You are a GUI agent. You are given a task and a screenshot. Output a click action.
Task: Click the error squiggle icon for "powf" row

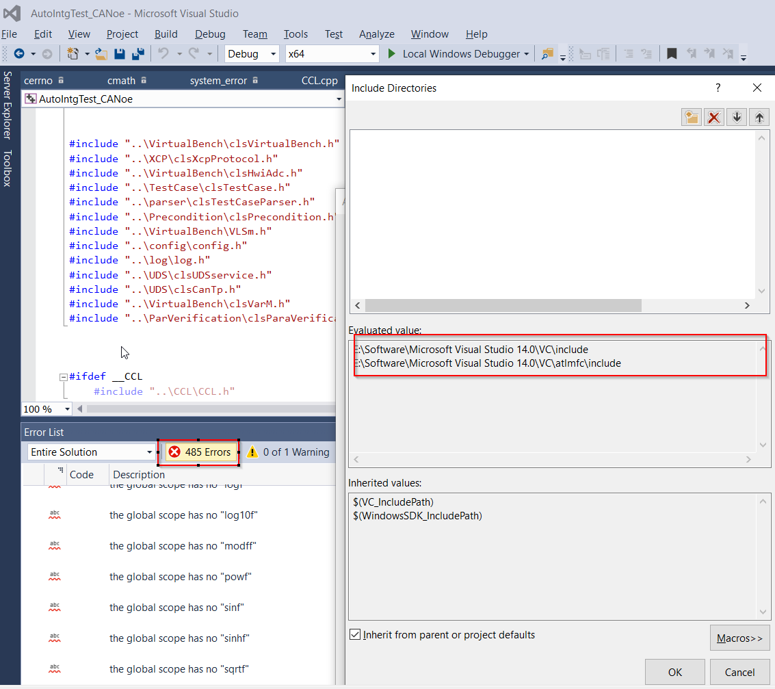click(55, 576)
